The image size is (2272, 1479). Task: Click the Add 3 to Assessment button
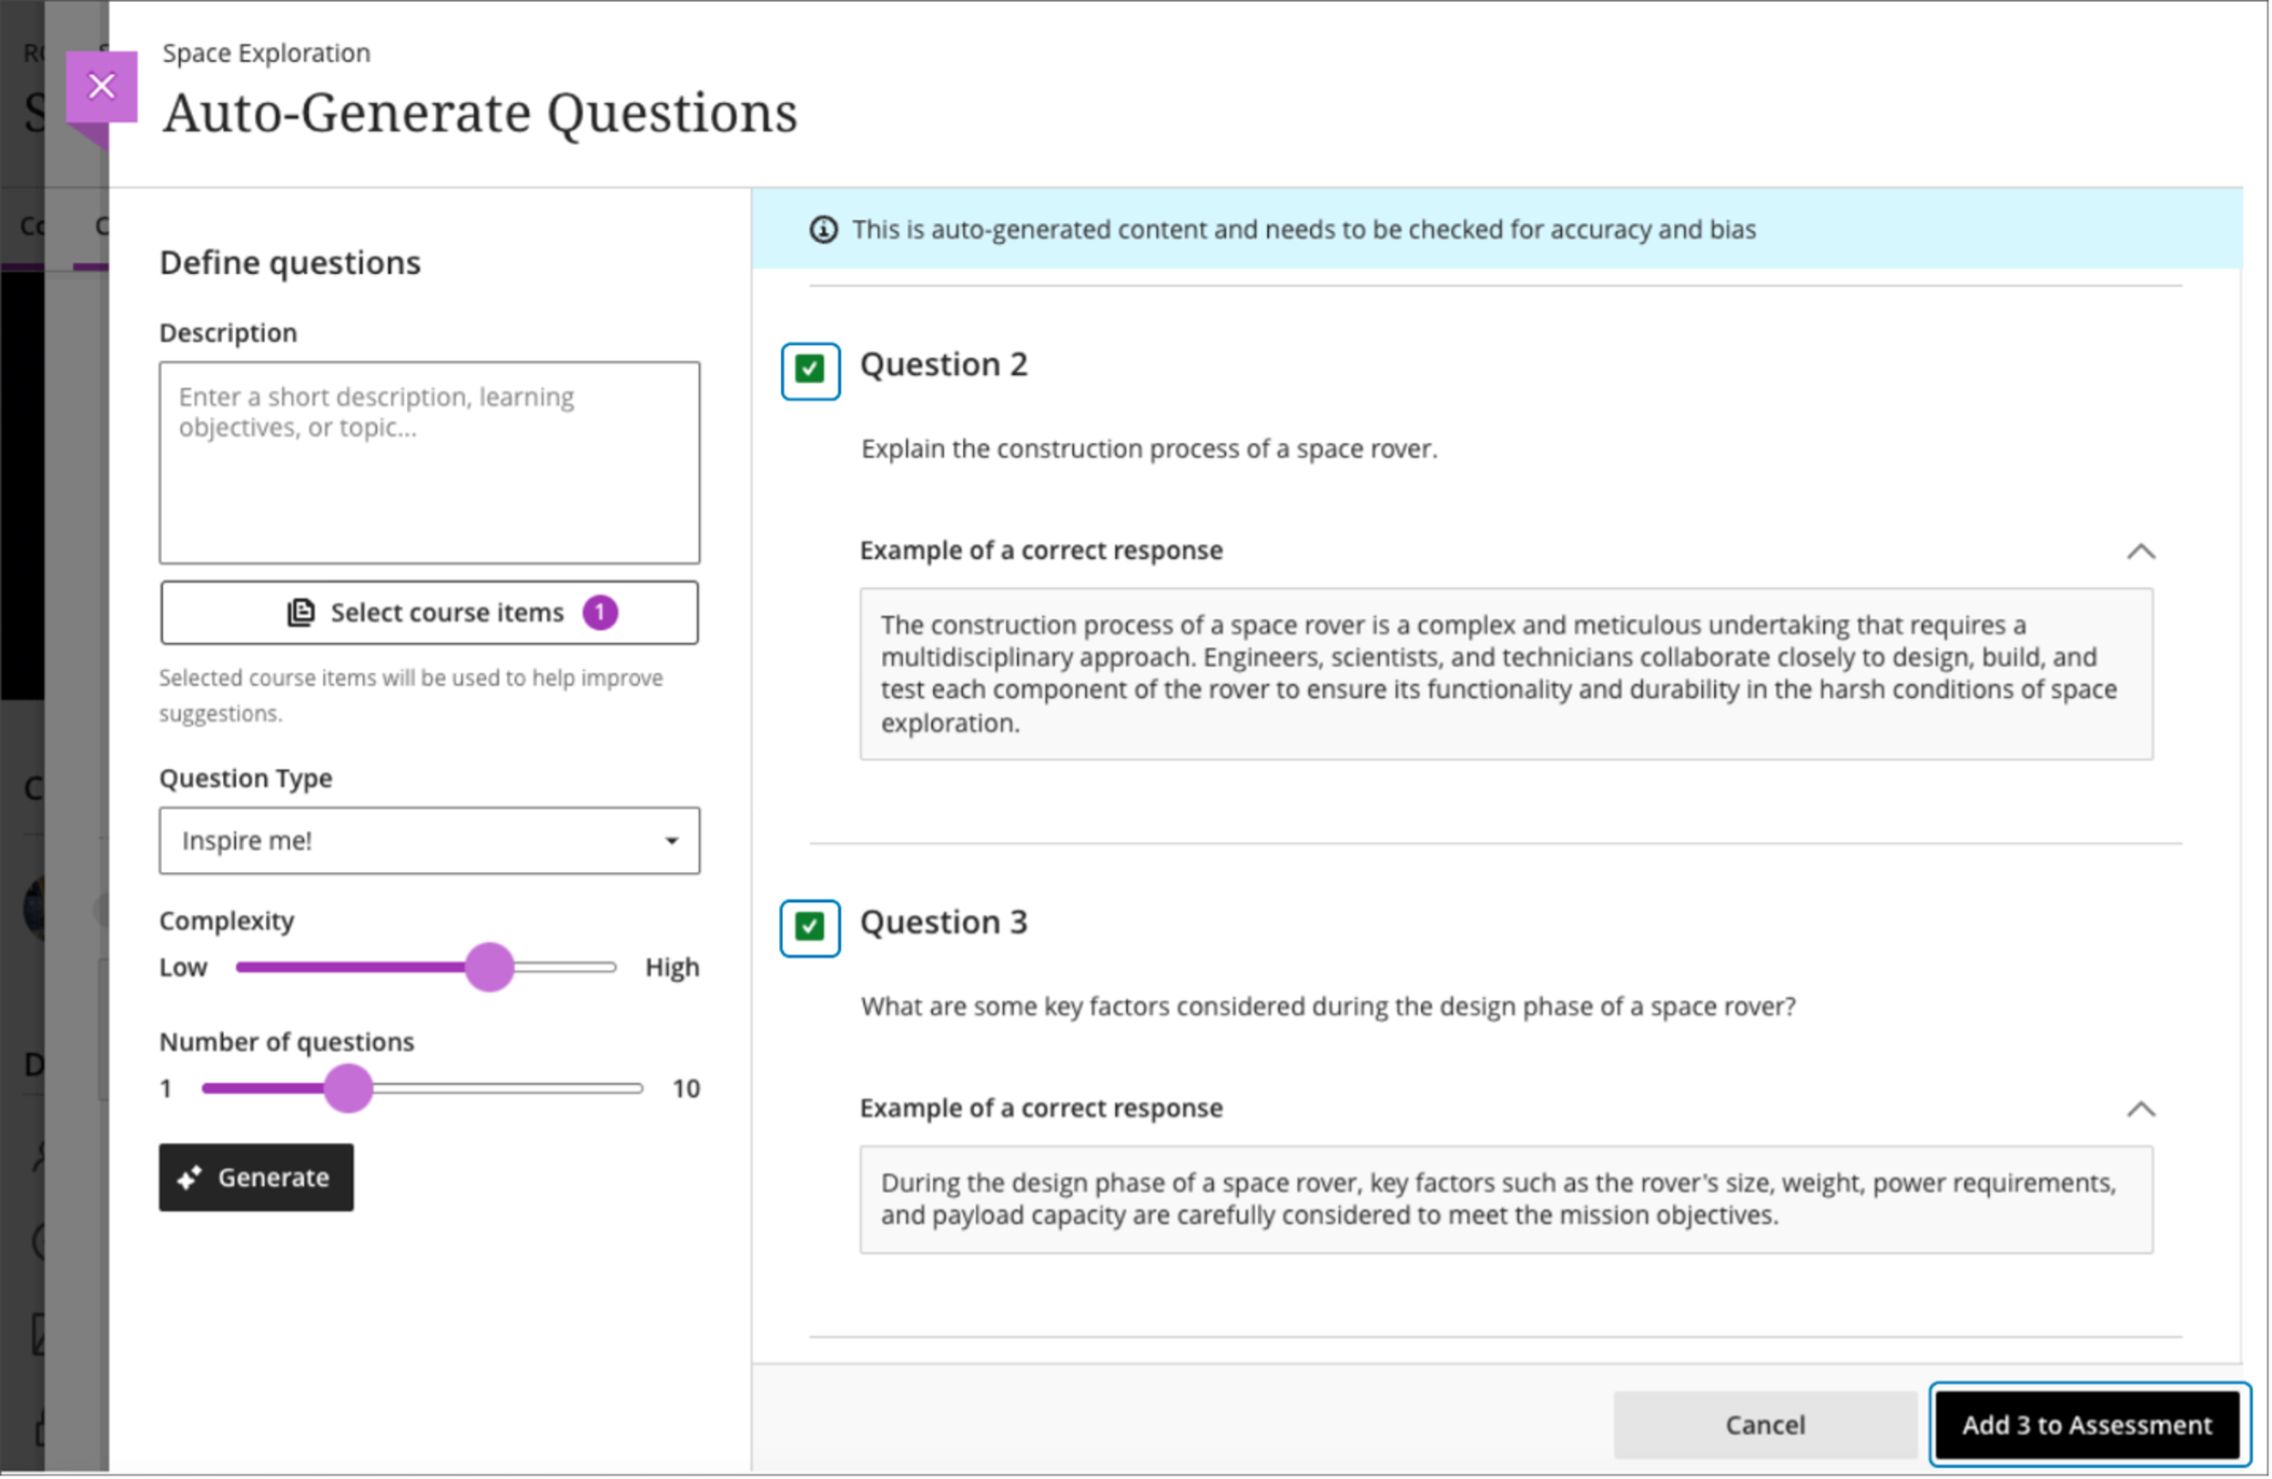(x=2088, y=1424)
